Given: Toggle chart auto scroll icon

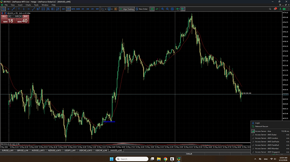Looking at the screenshot, I should (x=178, y=9).
